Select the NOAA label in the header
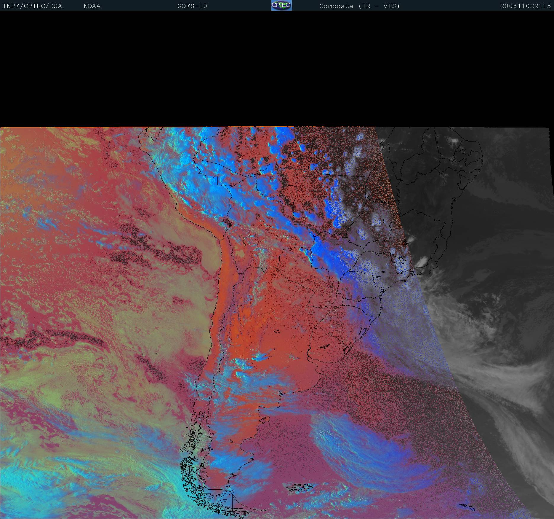This screenshot has width=554, height=519. coord(92,6)
